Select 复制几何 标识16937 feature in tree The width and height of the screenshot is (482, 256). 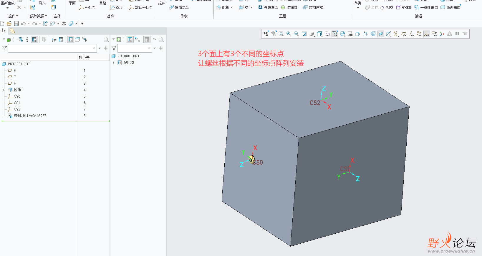tap(30, 116)
